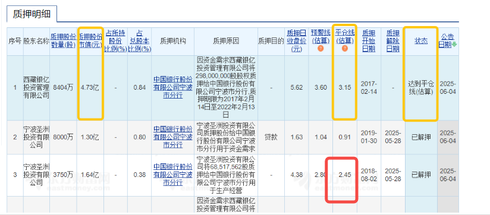The width and height of the screenshot is (490, 215).
Task: Click the 平仓线(估算) column header
Action: (345, 36)
